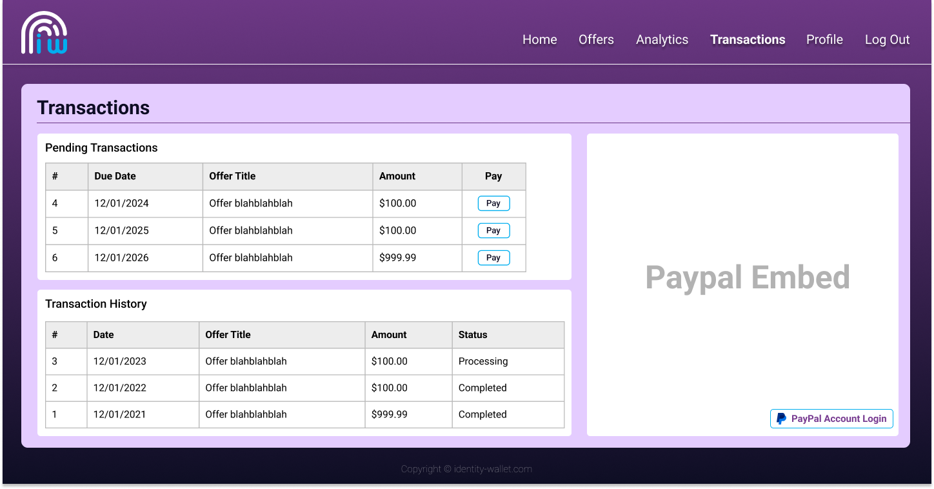This screenshot has height=489, width=934.
Task: Open PayPal Account Login
Action: (831, 419)
